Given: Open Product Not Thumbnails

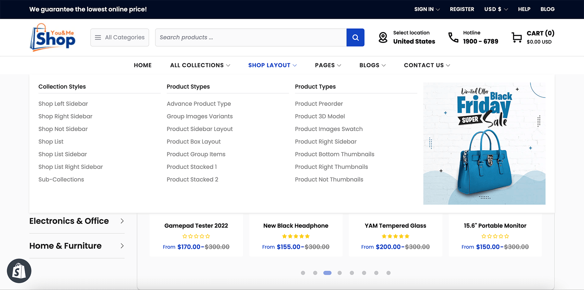Looking at the screenshot, I should [329, 179].
